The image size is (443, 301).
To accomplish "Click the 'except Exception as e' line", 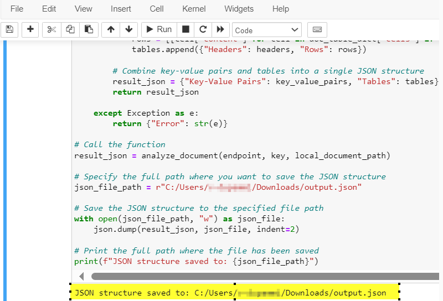I will [146, 113].
